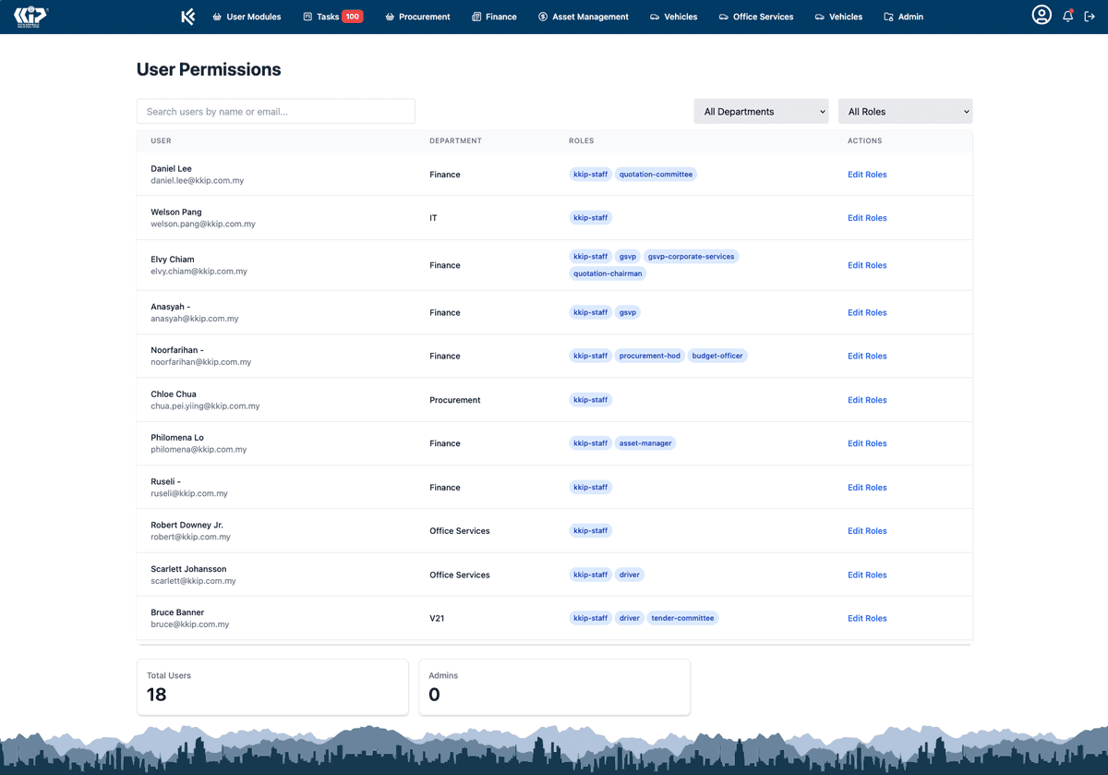Edit roles for Daniel Lee
Screen dimensions: 1108x775
867,175
